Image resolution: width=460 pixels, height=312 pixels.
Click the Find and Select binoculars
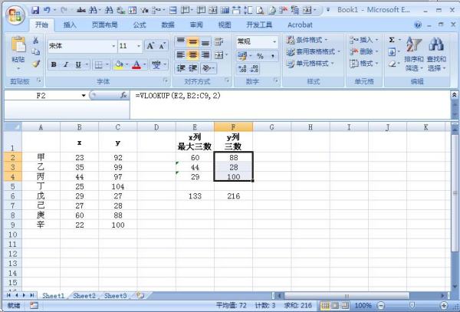(x=436, y=54)
